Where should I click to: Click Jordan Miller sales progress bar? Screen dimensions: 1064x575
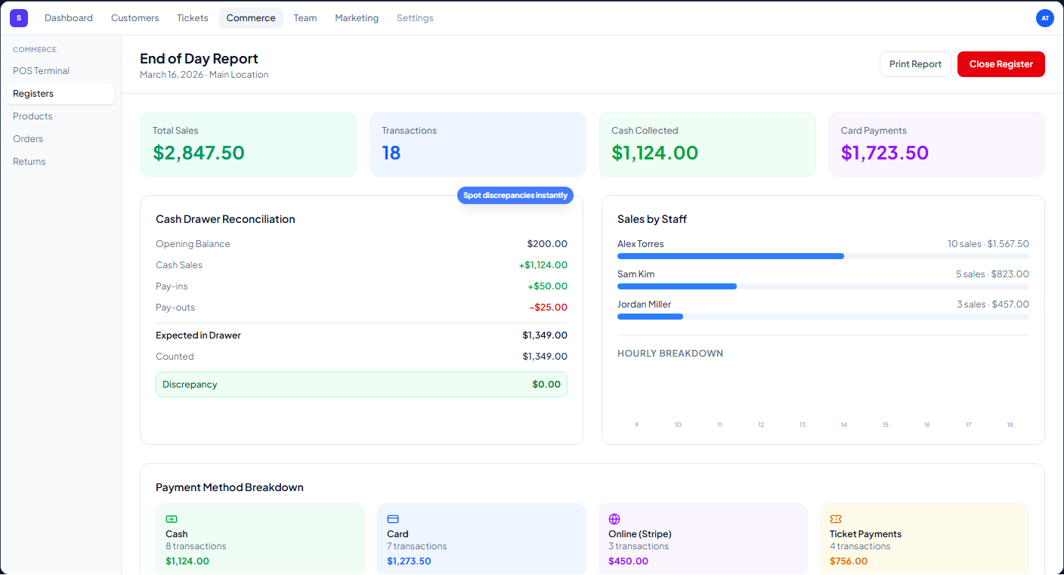click(x=823, y=317)
